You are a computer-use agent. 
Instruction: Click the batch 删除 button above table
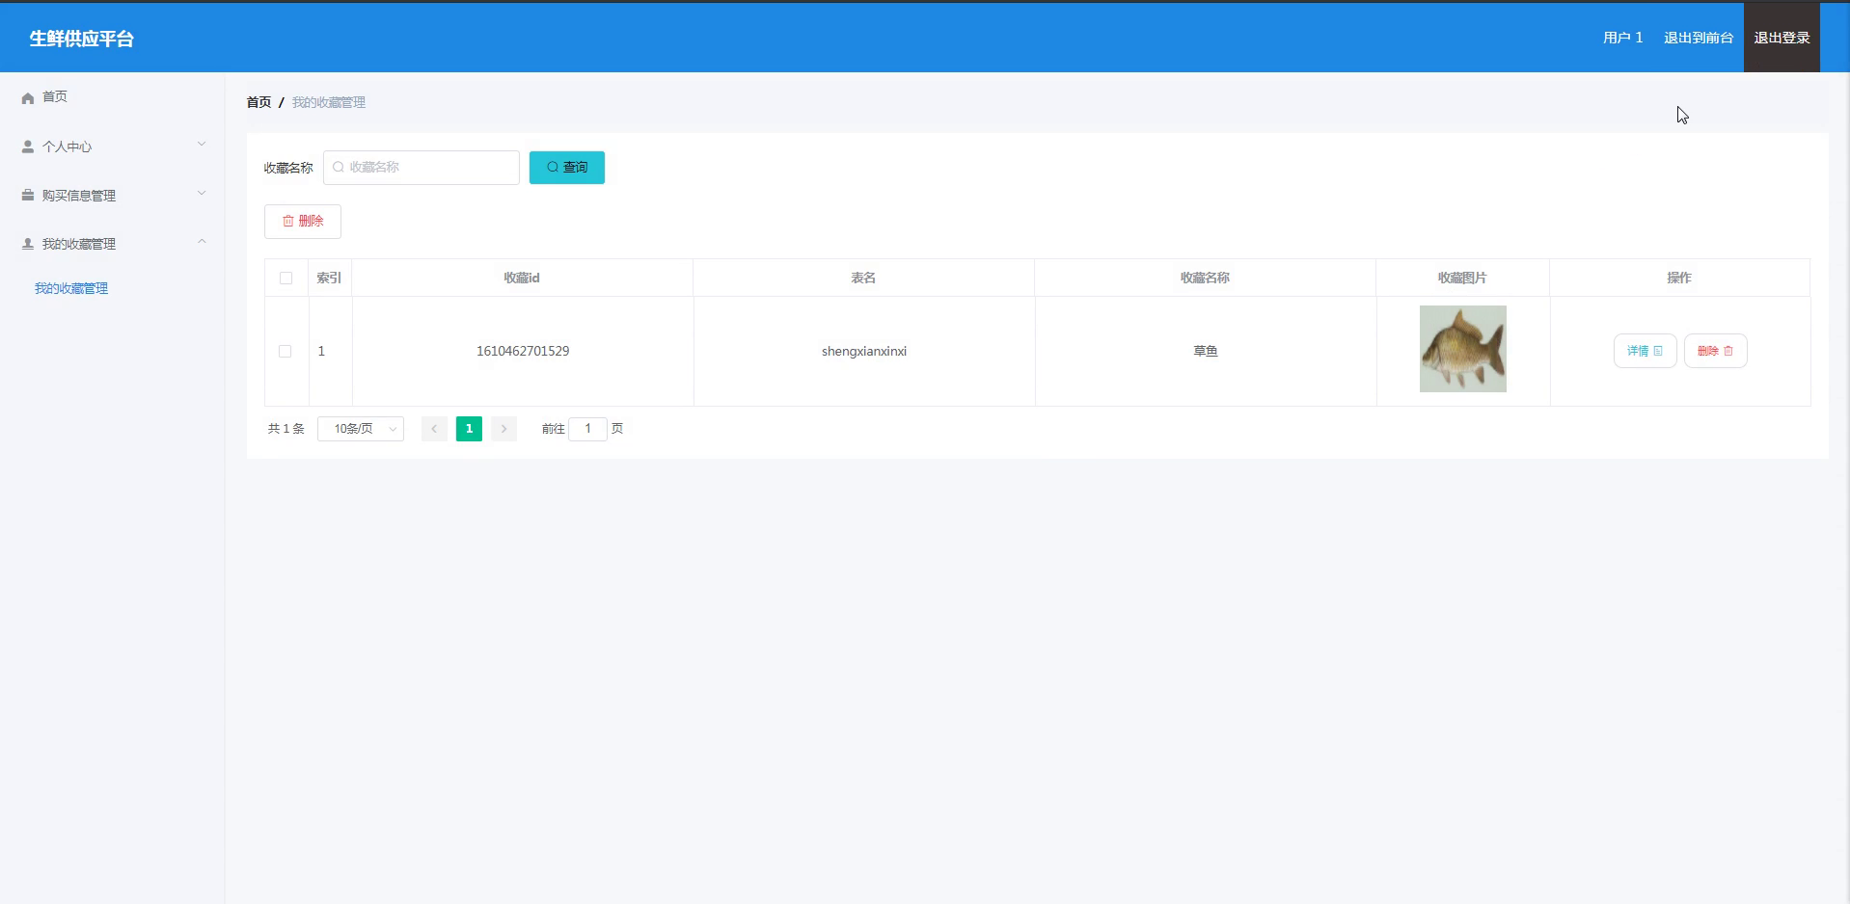[x=303, y=222]
